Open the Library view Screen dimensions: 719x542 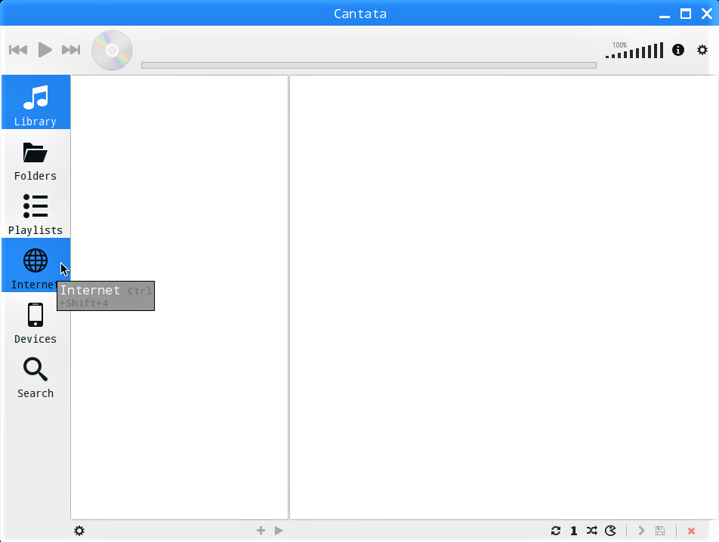(35, 102)
